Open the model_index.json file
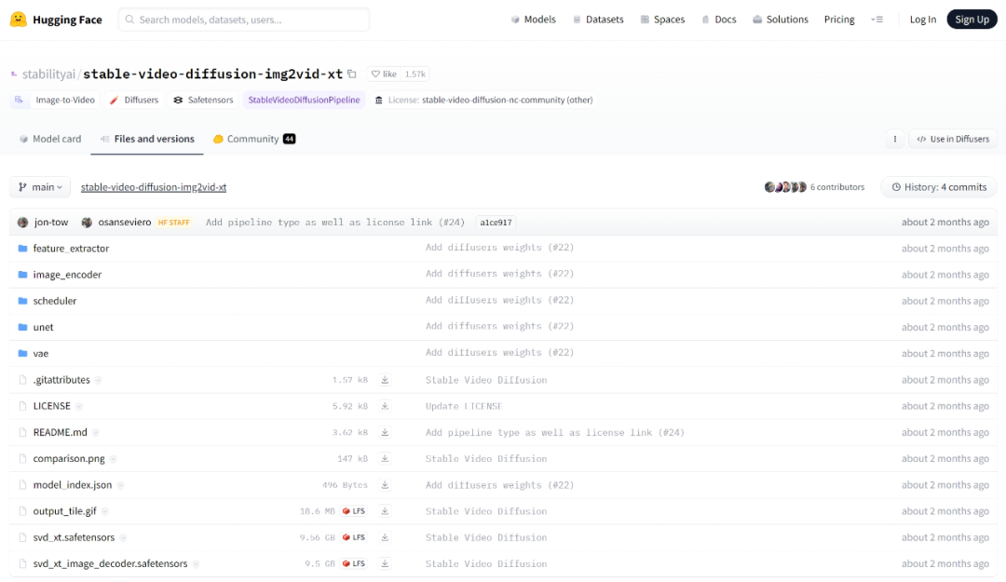The image size is (1006, 582). [x=73, y=485]
